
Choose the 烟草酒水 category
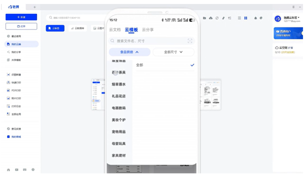click(x=119, y=84)
